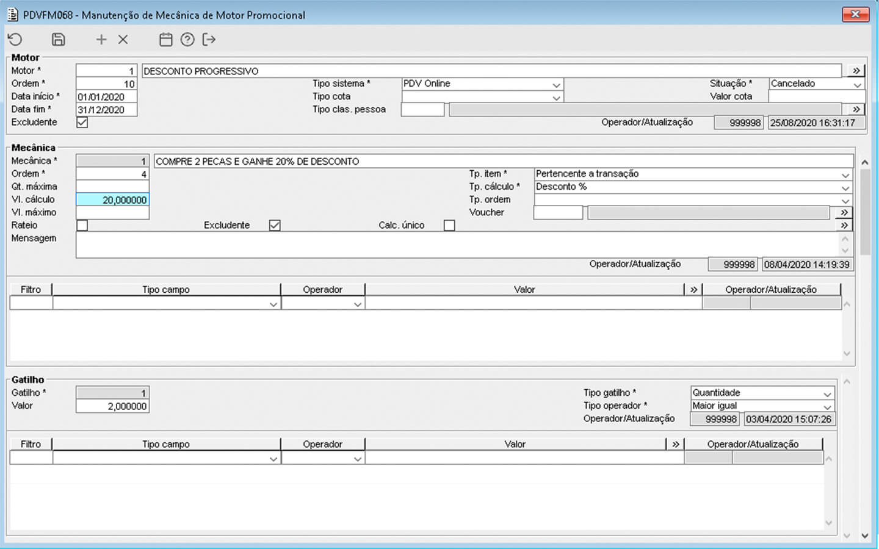Viewport: 879px width, 549px height.
Task: Open the Situação dropdown showing Cancelado
Action: (x=857, y=84)
